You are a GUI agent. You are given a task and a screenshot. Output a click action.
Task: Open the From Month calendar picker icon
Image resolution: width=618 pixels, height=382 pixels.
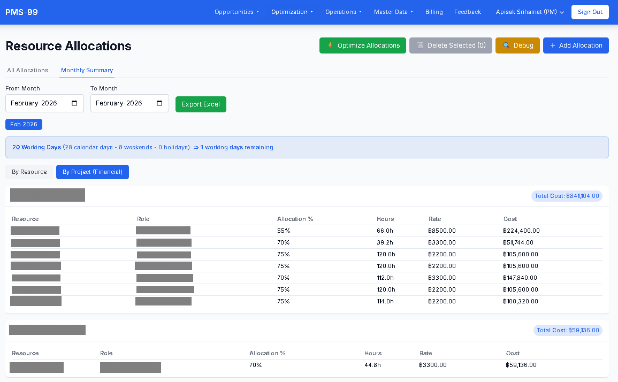[x=75, y=103]
